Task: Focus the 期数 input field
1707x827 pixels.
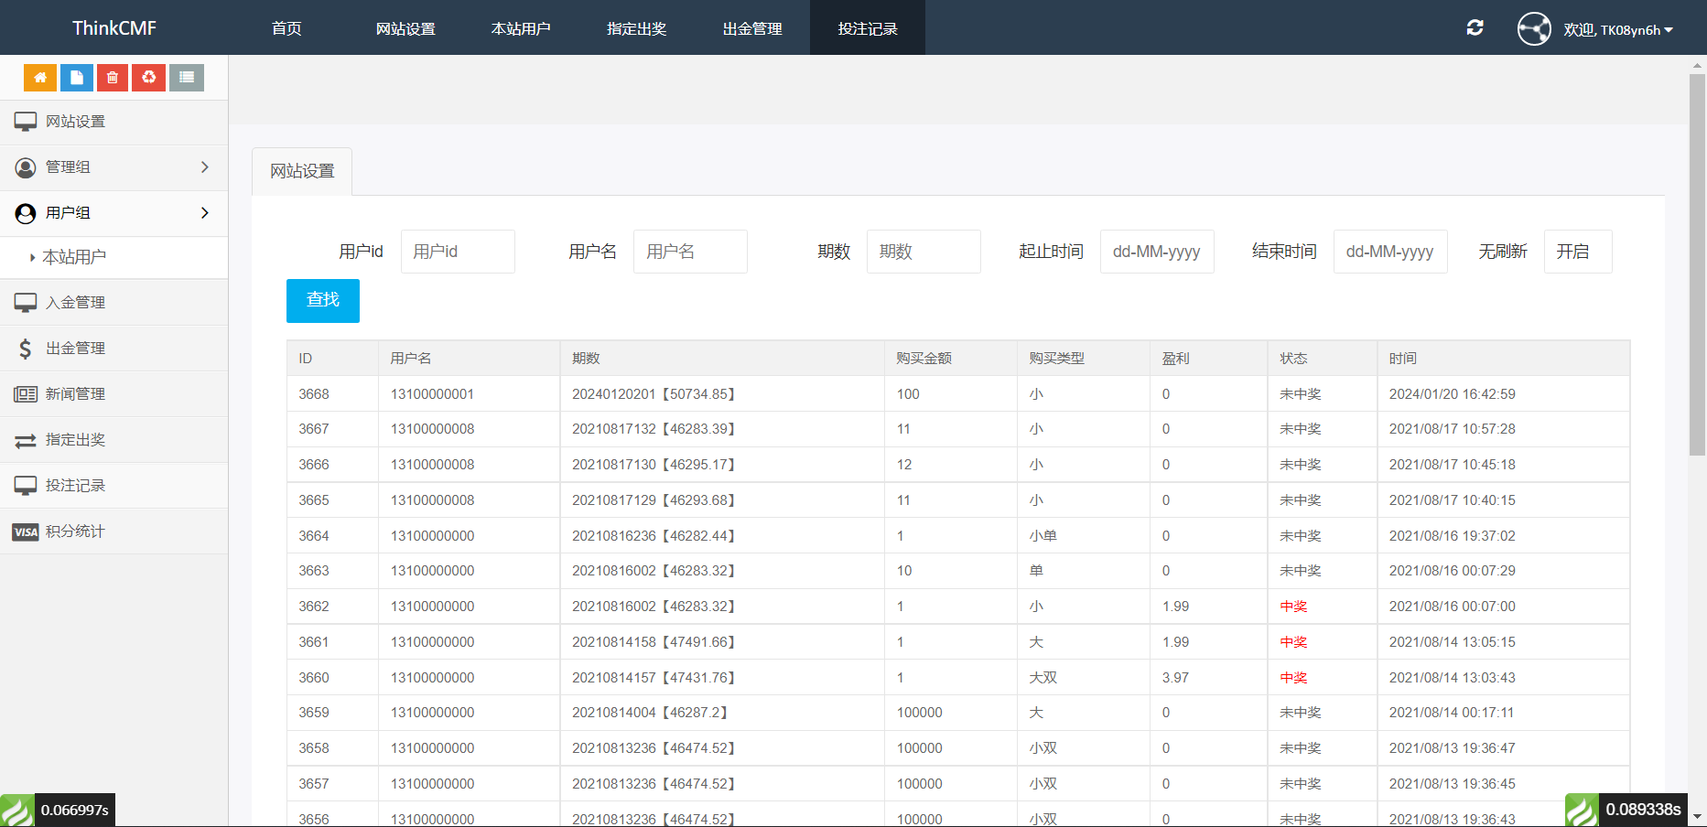Action: (x=924, y=252)
